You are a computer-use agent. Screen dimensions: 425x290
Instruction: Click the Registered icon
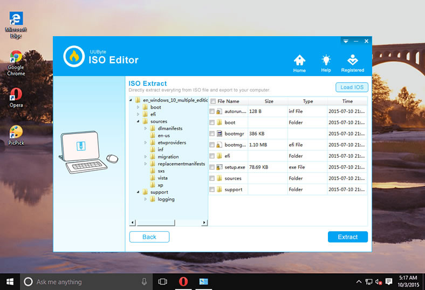[x=352, y=60]
